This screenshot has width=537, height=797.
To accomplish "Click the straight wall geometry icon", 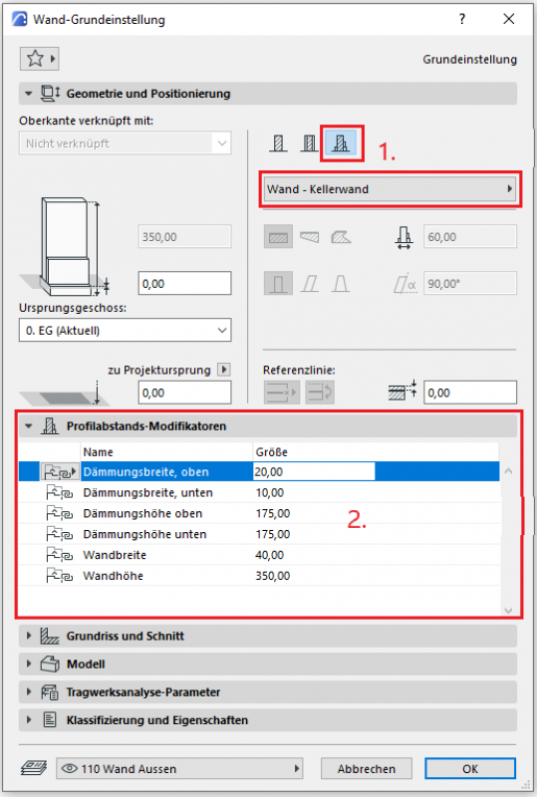I will [278, 237].
